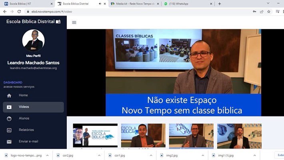This screenshot has width=284, height=160.
Task: Click the address bar URL field
Action: tap(138, 12)
